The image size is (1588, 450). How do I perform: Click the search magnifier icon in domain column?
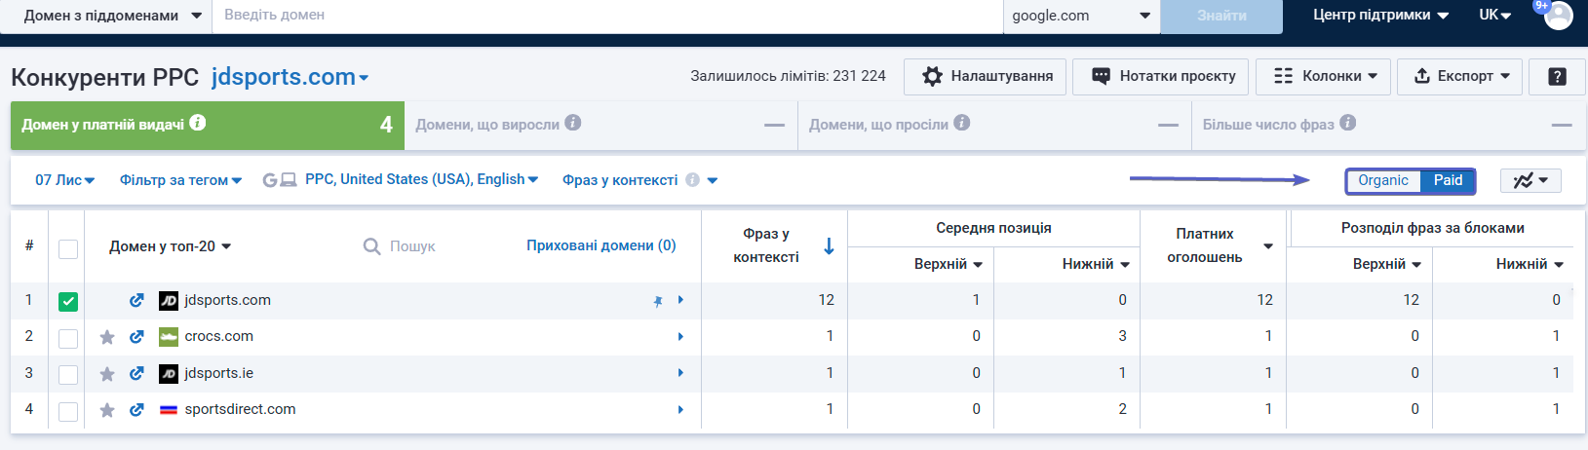(371, 246)
